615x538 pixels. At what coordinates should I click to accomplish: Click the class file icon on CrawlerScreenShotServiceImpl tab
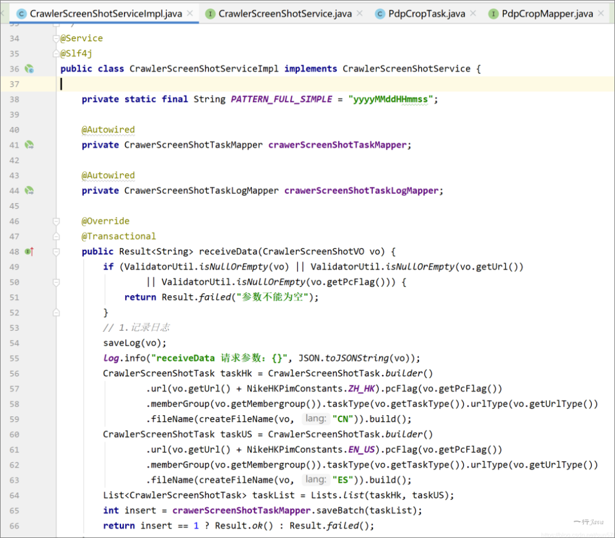pos(21,14)
